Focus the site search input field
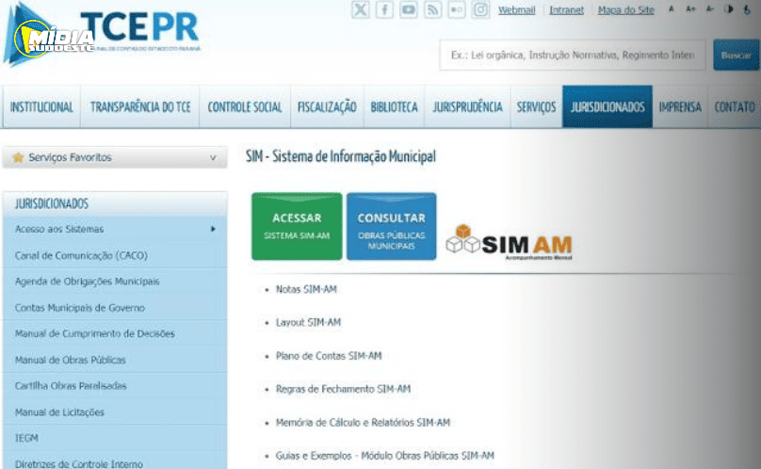The height and width of the screenshot is (469, 761). [573, 55]
